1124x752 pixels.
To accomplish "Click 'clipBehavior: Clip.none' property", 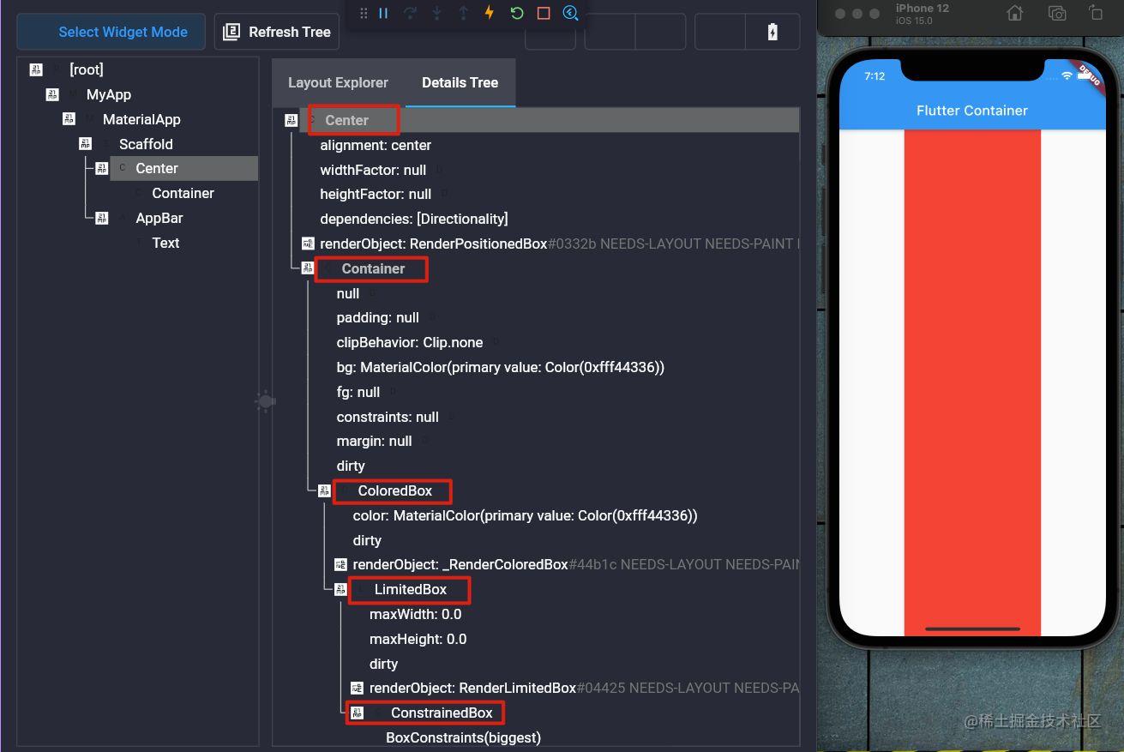I will [x=410, y=342].
